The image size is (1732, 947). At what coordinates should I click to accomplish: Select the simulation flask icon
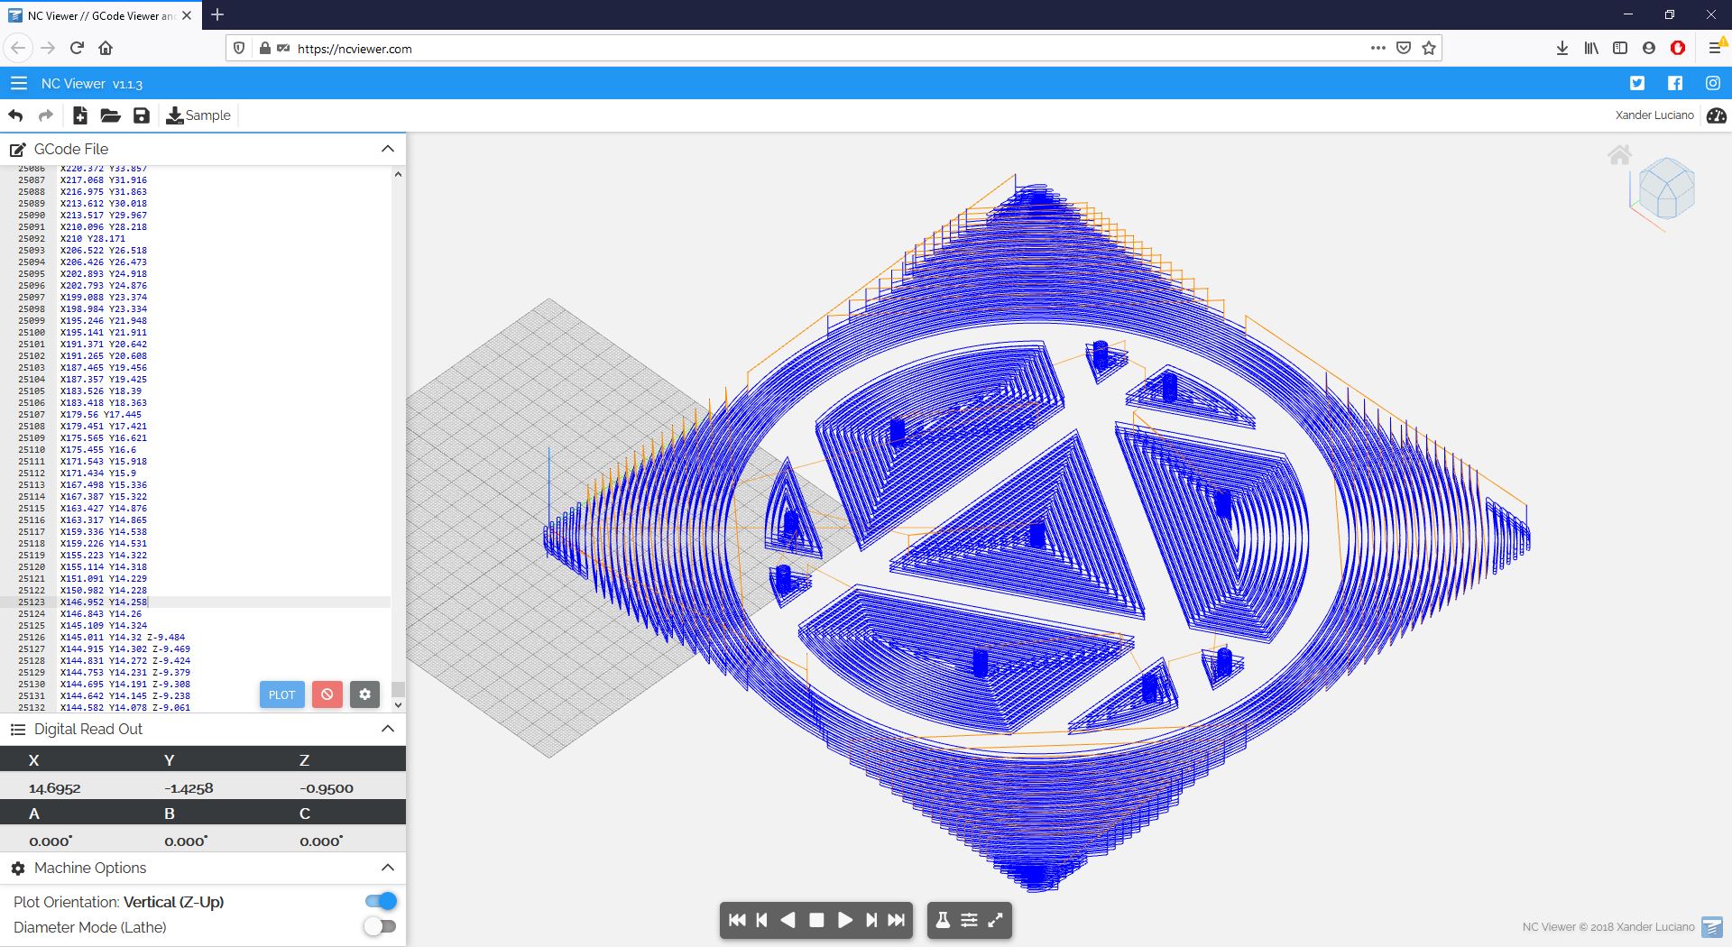pyautogui.click(x=943, y=921)
